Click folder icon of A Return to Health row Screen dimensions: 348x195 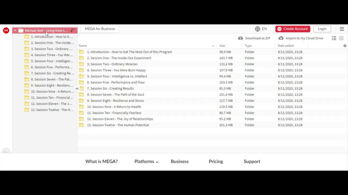click(x=81, y=107)
